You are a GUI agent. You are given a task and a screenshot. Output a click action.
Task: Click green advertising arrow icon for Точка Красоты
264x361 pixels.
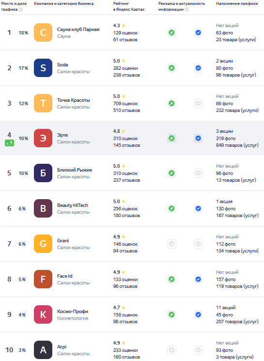coord(171,103)
